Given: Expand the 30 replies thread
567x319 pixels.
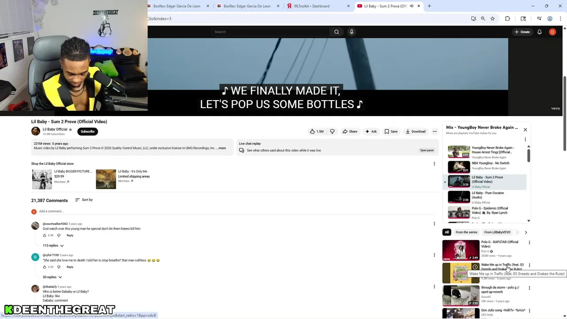Looking at the screenshot, I should point(52,277).
